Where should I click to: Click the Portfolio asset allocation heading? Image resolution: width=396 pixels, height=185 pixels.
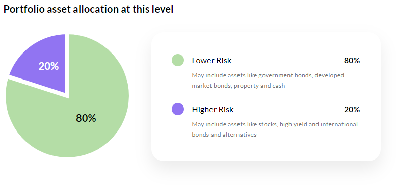tap(88, 9)
